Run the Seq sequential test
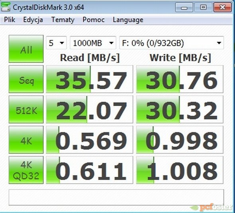This screenshot has height=213, width=235. click(26, 79)
